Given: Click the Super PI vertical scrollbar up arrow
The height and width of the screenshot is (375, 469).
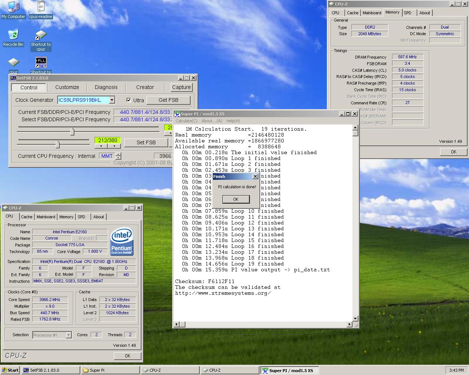Looking at the screenshot, I should (x=355, y=127).
